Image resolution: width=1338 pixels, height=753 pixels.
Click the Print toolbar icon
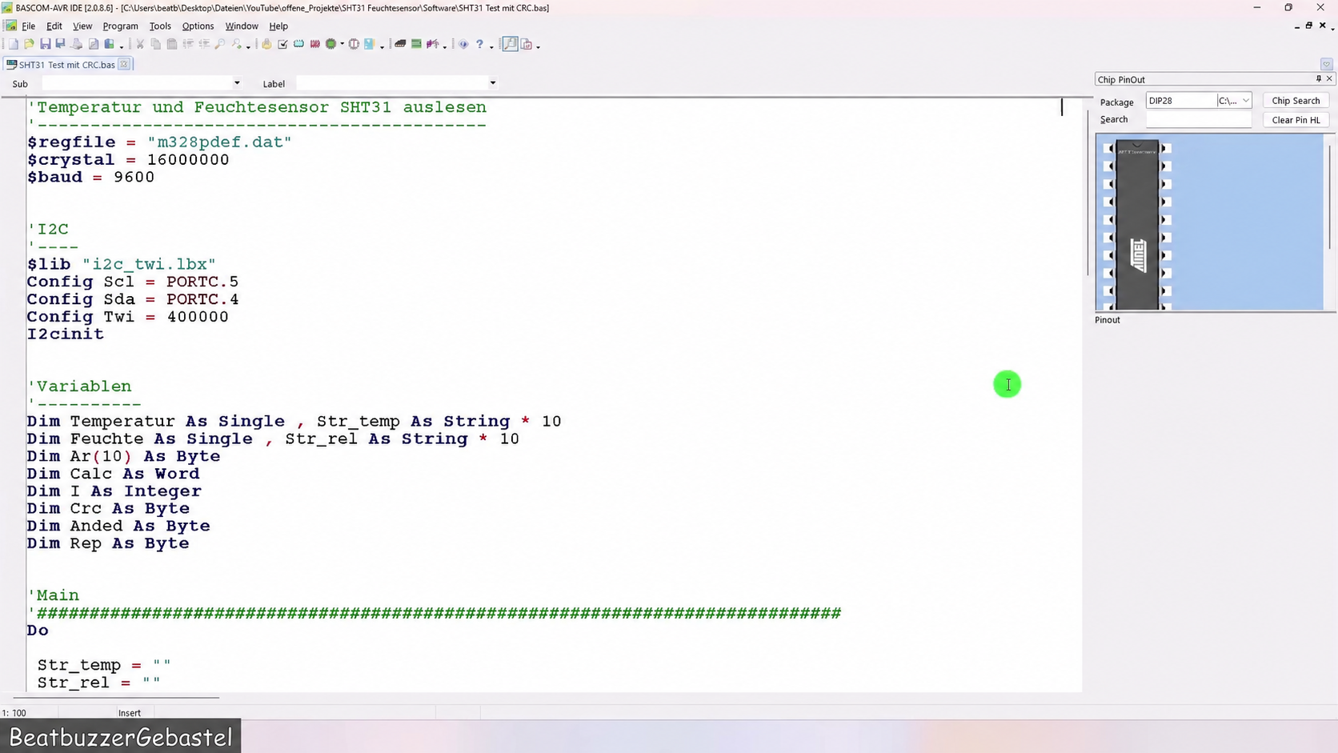pos(77,44)
